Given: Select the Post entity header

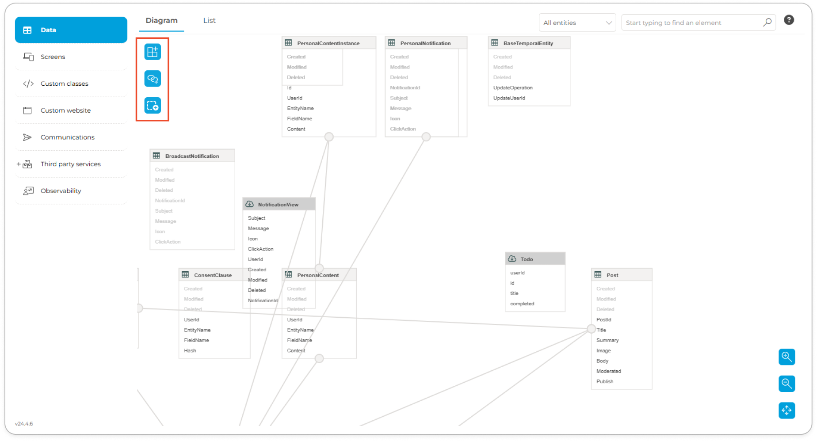Looking at the screenshot, I should [621, 275].
